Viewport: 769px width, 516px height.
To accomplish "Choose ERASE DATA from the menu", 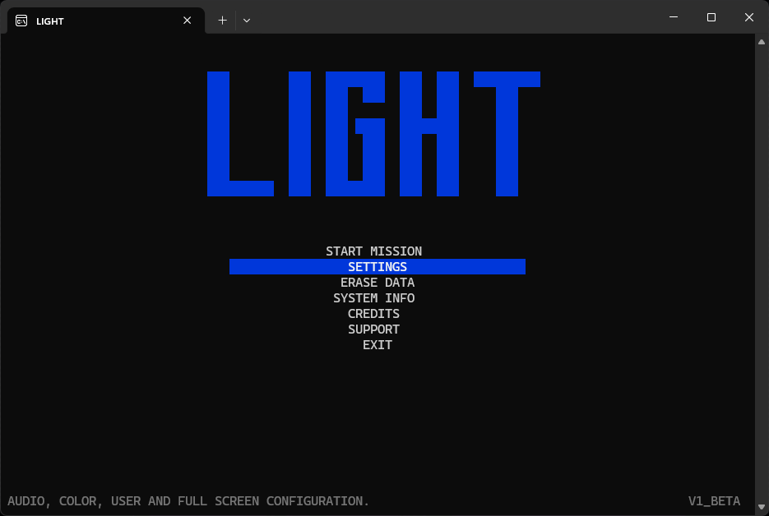I will pos(378,283).
